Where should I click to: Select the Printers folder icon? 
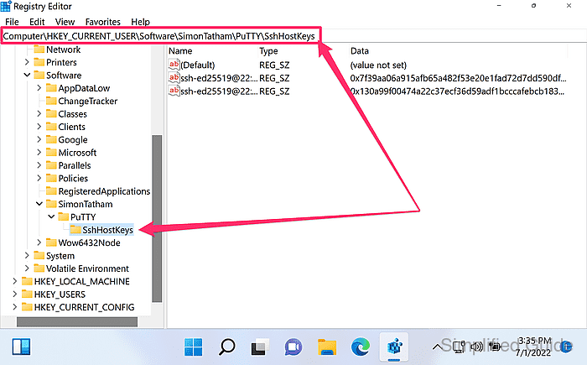click(x=39, y=62)
